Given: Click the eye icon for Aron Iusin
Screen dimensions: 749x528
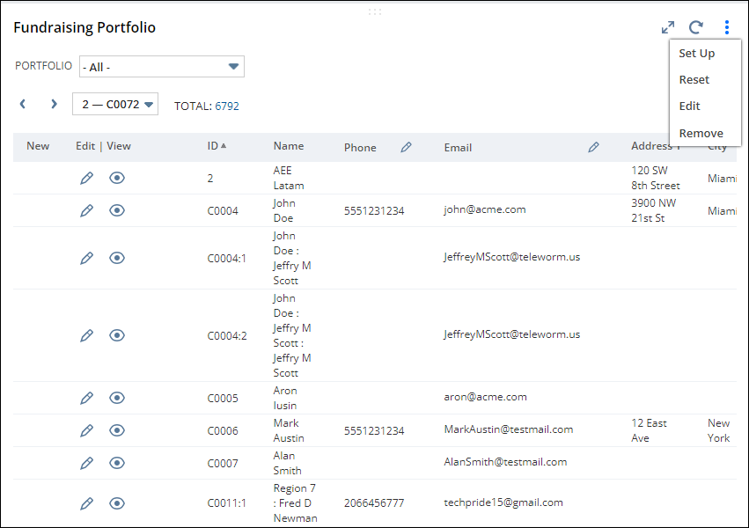Looking at the screenshot, I should click(x=117, y=398).
